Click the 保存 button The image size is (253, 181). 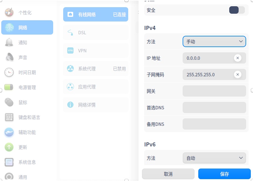225,174
